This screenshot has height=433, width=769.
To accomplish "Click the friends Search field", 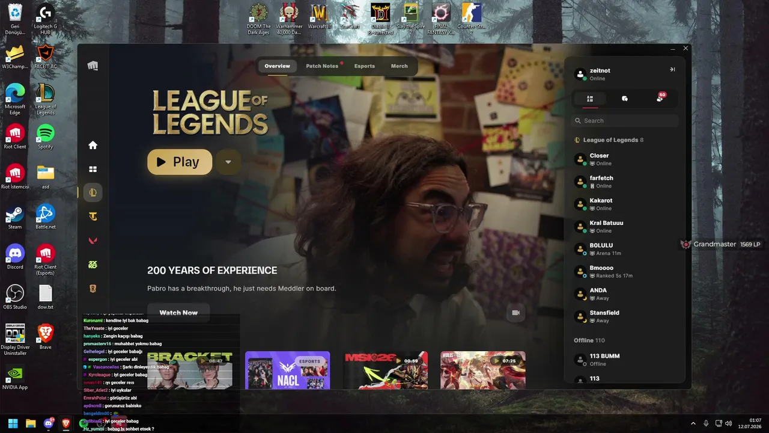I will pos(625,121).
